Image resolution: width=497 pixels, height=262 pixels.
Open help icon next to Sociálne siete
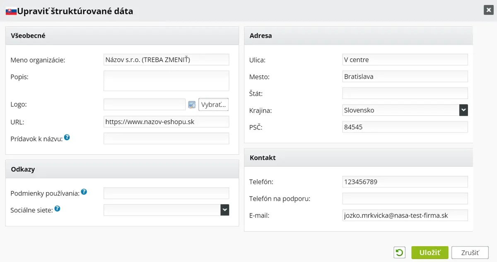(58, 209)
